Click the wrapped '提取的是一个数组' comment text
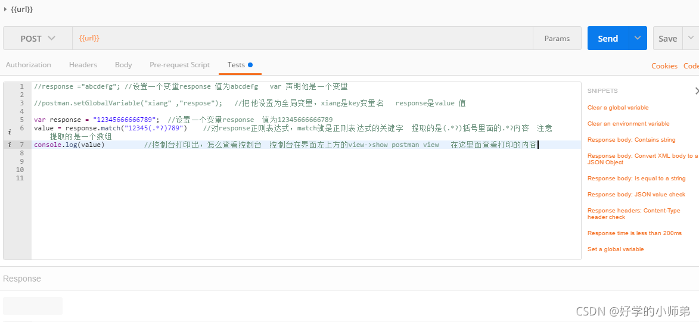Image resolution: width=699 pixels, height=322 pixels. pos(80,136)
